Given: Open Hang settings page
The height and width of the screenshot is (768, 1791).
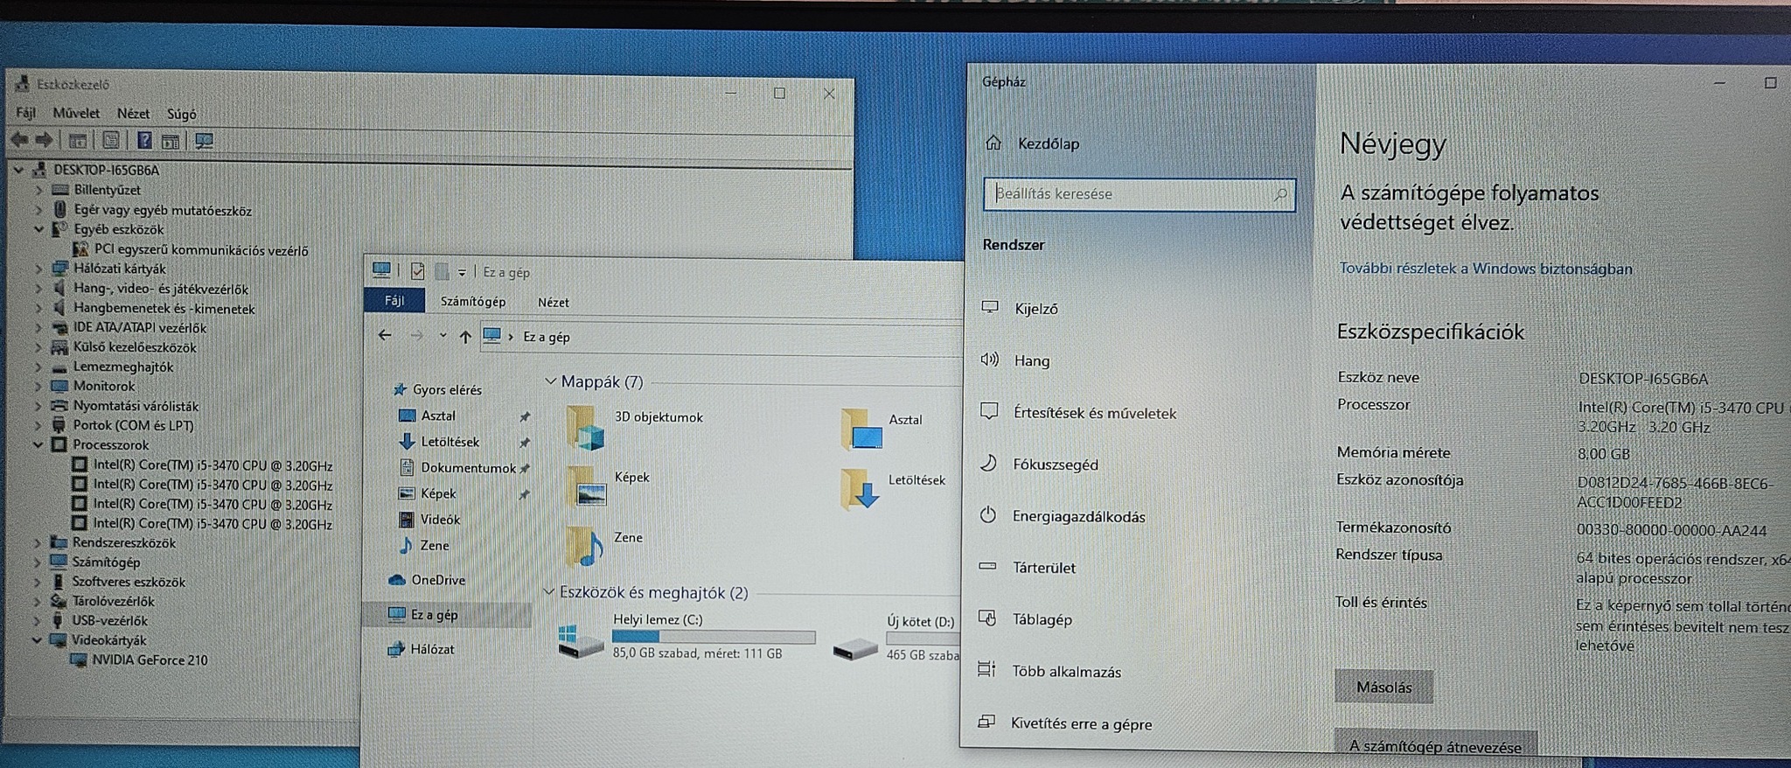Looking at the screenshot, I should [x=1032, y=360].
